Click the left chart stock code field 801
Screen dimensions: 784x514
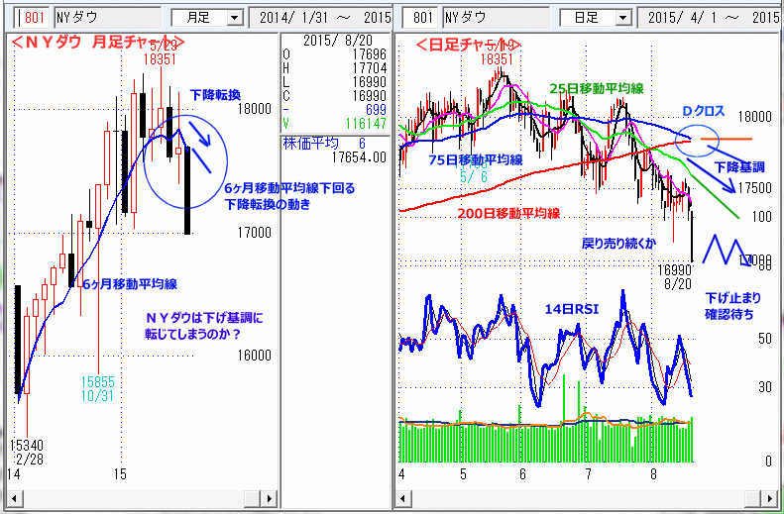click(33, 17)
